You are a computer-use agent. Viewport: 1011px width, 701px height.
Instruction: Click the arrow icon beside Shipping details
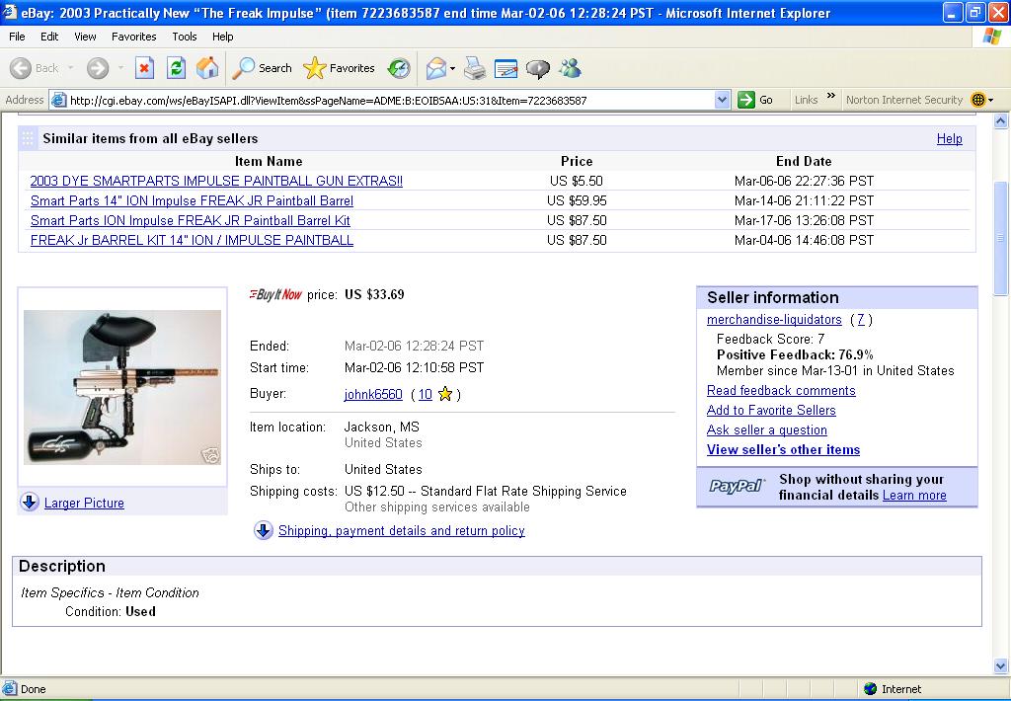(x=263, y=530)
